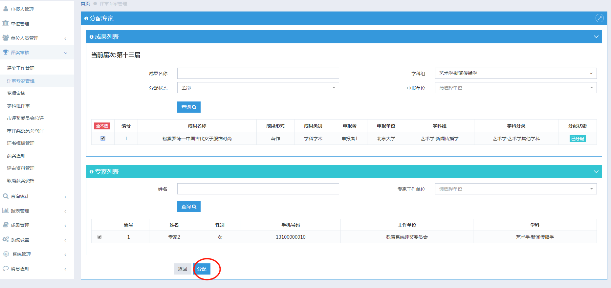Click 查询 button in 专家列表 panel
The width and height of the screenshot is (611, 288).
tap(189, 207)
